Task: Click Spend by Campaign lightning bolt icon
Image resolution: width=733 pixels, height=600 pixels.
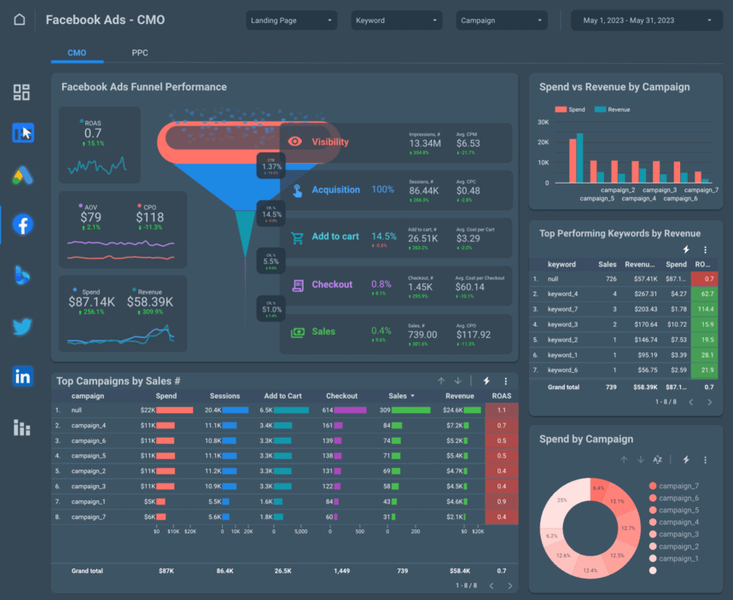Action: 686,460
